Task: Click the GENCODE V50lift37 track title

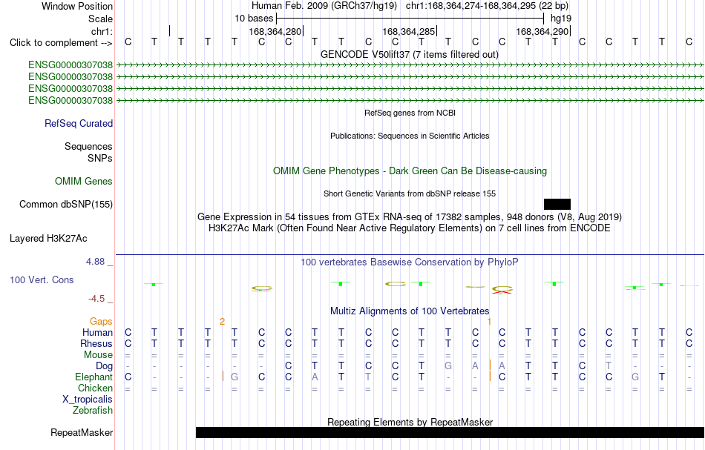Action: pyautogui.click(x=410, y=54)
